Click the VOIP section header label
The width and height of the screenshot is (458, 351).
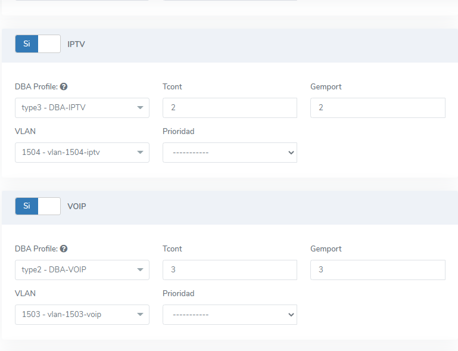(x=77, y=206)
